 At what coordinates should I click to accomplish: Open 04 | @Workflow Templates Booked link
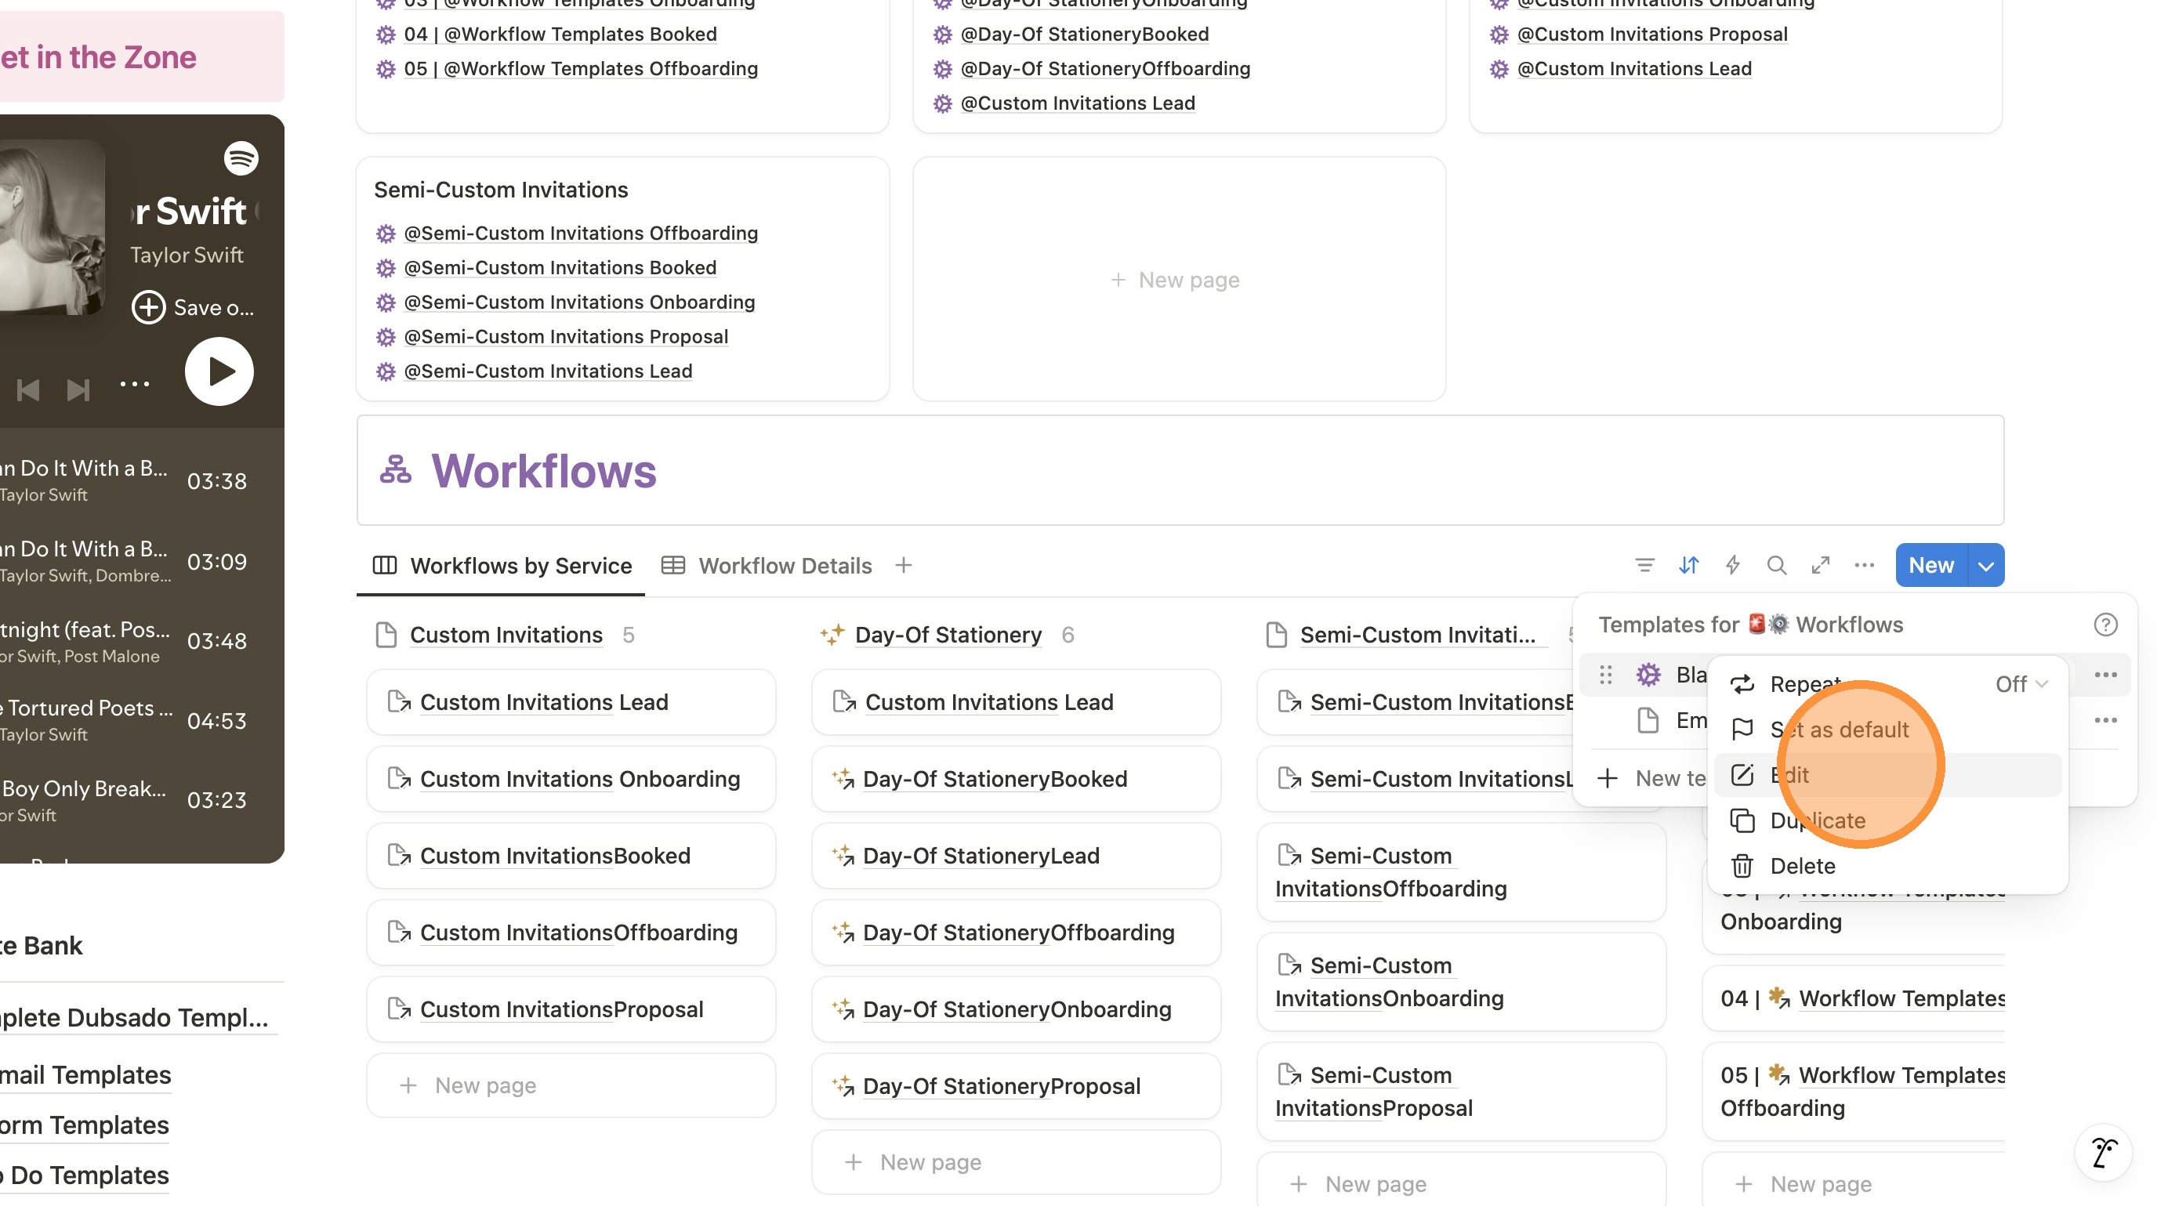tap(560, 34)
